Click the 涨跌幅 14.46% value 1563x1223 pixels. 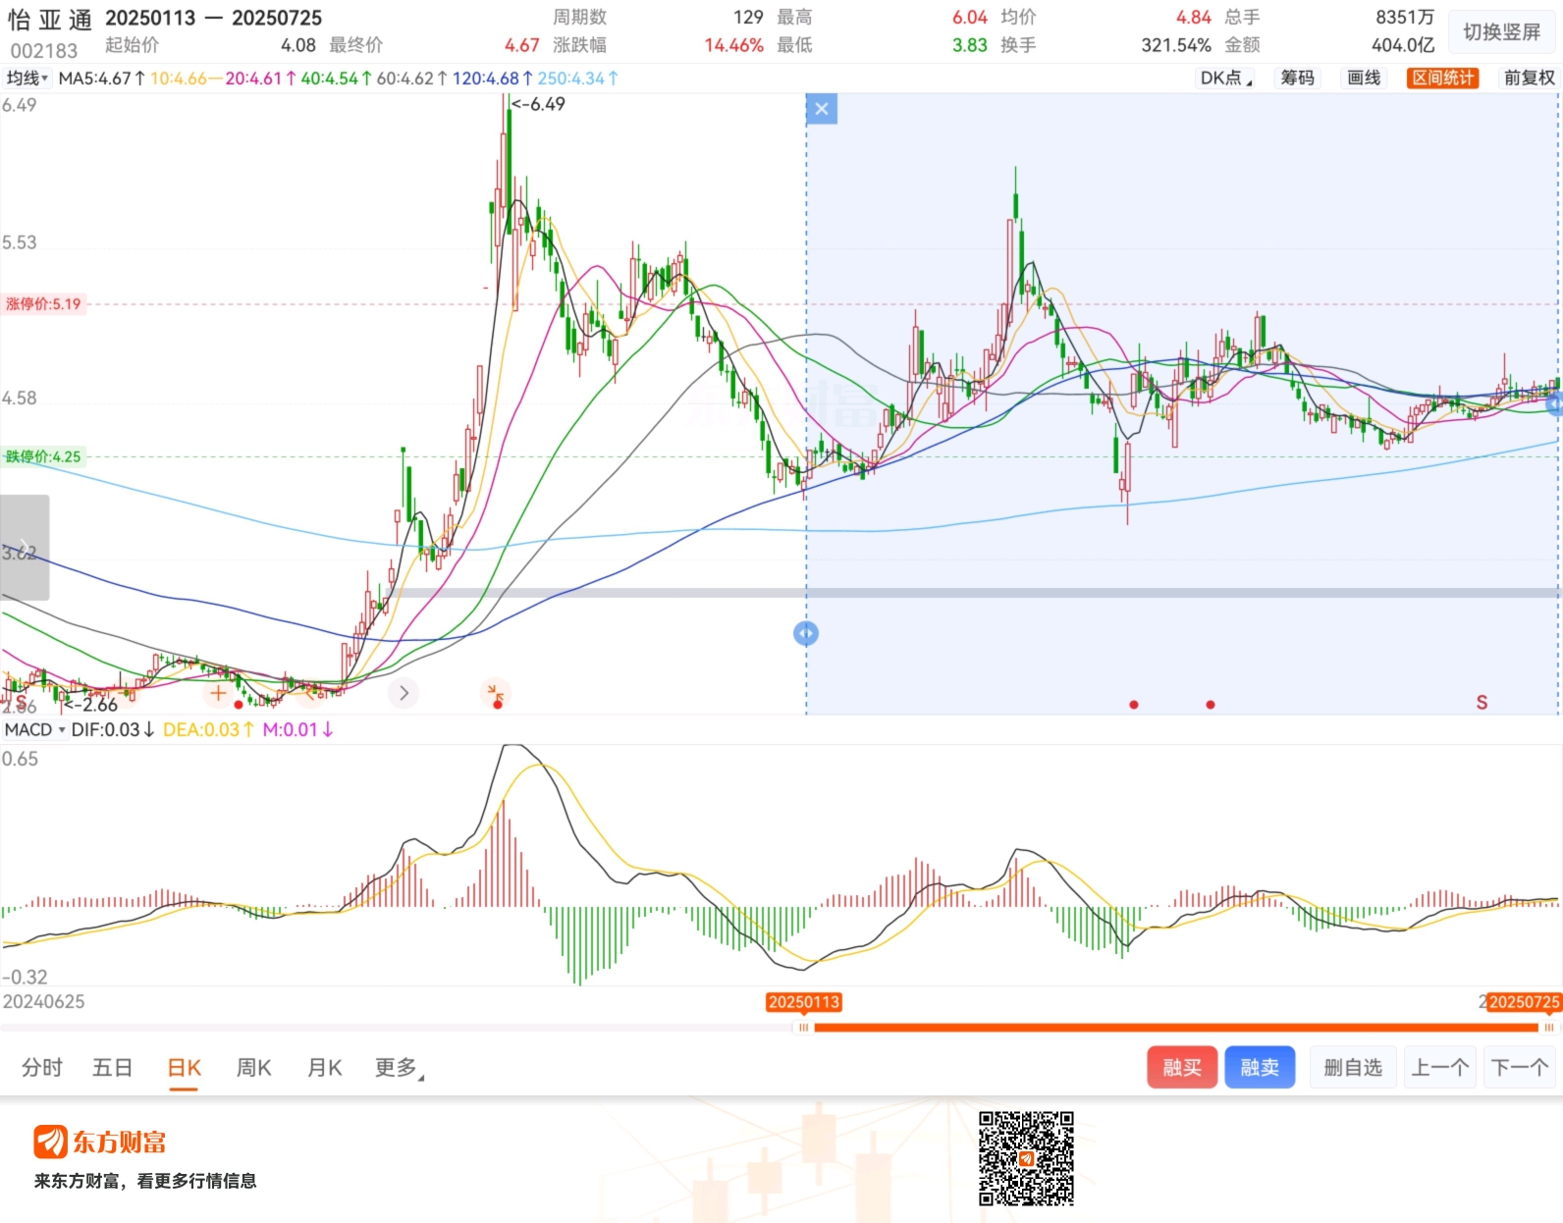pyautogui.click(x=733, y=45)
